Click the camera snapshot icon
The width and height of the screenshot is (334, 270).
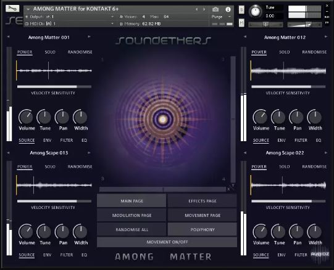(x=215, y=9)
